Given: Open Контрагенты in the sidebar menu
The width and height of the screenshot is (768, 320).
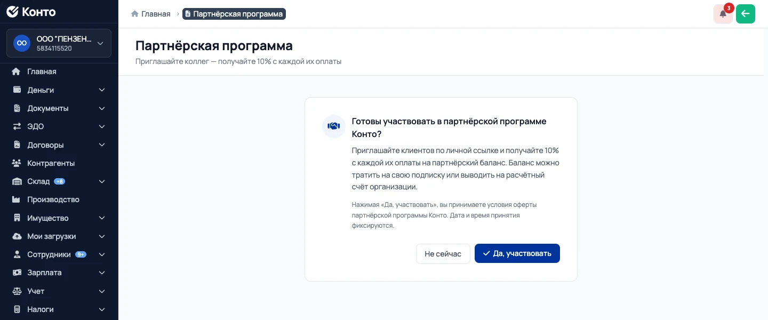Looking at the screenshot, I should 59,163.
